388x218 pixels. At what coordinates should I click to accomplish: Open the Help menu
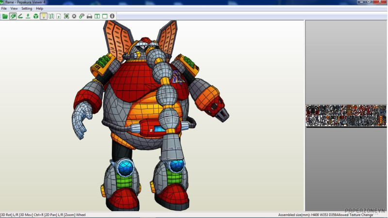tap(40, 8)
